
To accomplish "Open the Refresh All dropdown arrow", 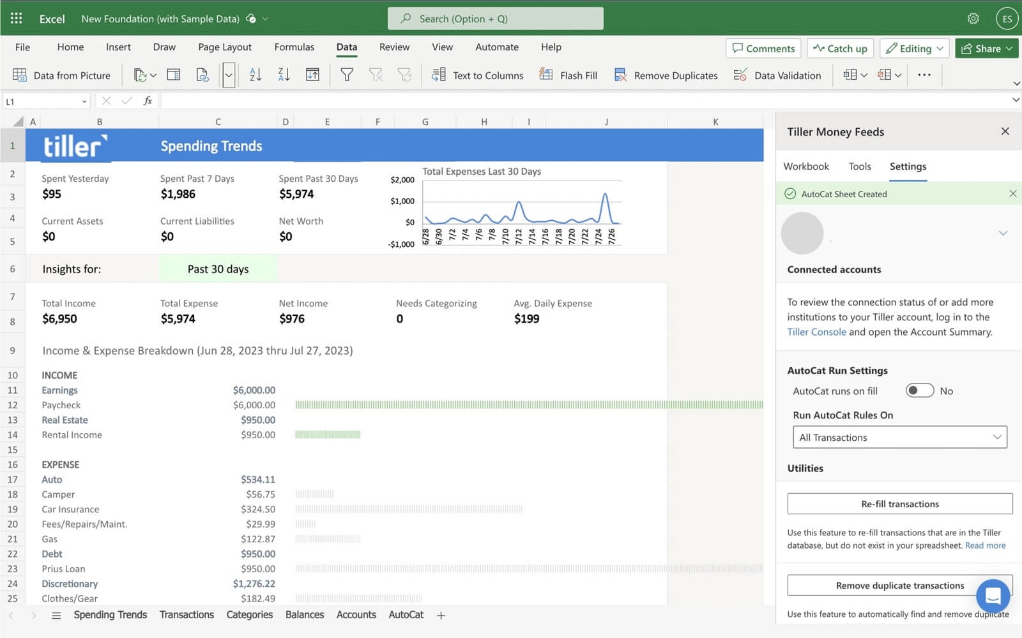I will [x=153, y=75].
